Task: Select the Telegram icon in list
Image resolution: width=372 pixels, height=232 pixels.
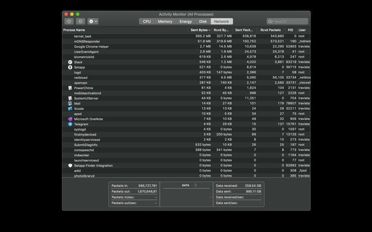Action: coord(70,124)
